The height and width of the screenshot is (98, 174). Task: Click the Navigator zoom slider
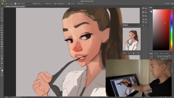pos(133,53)
